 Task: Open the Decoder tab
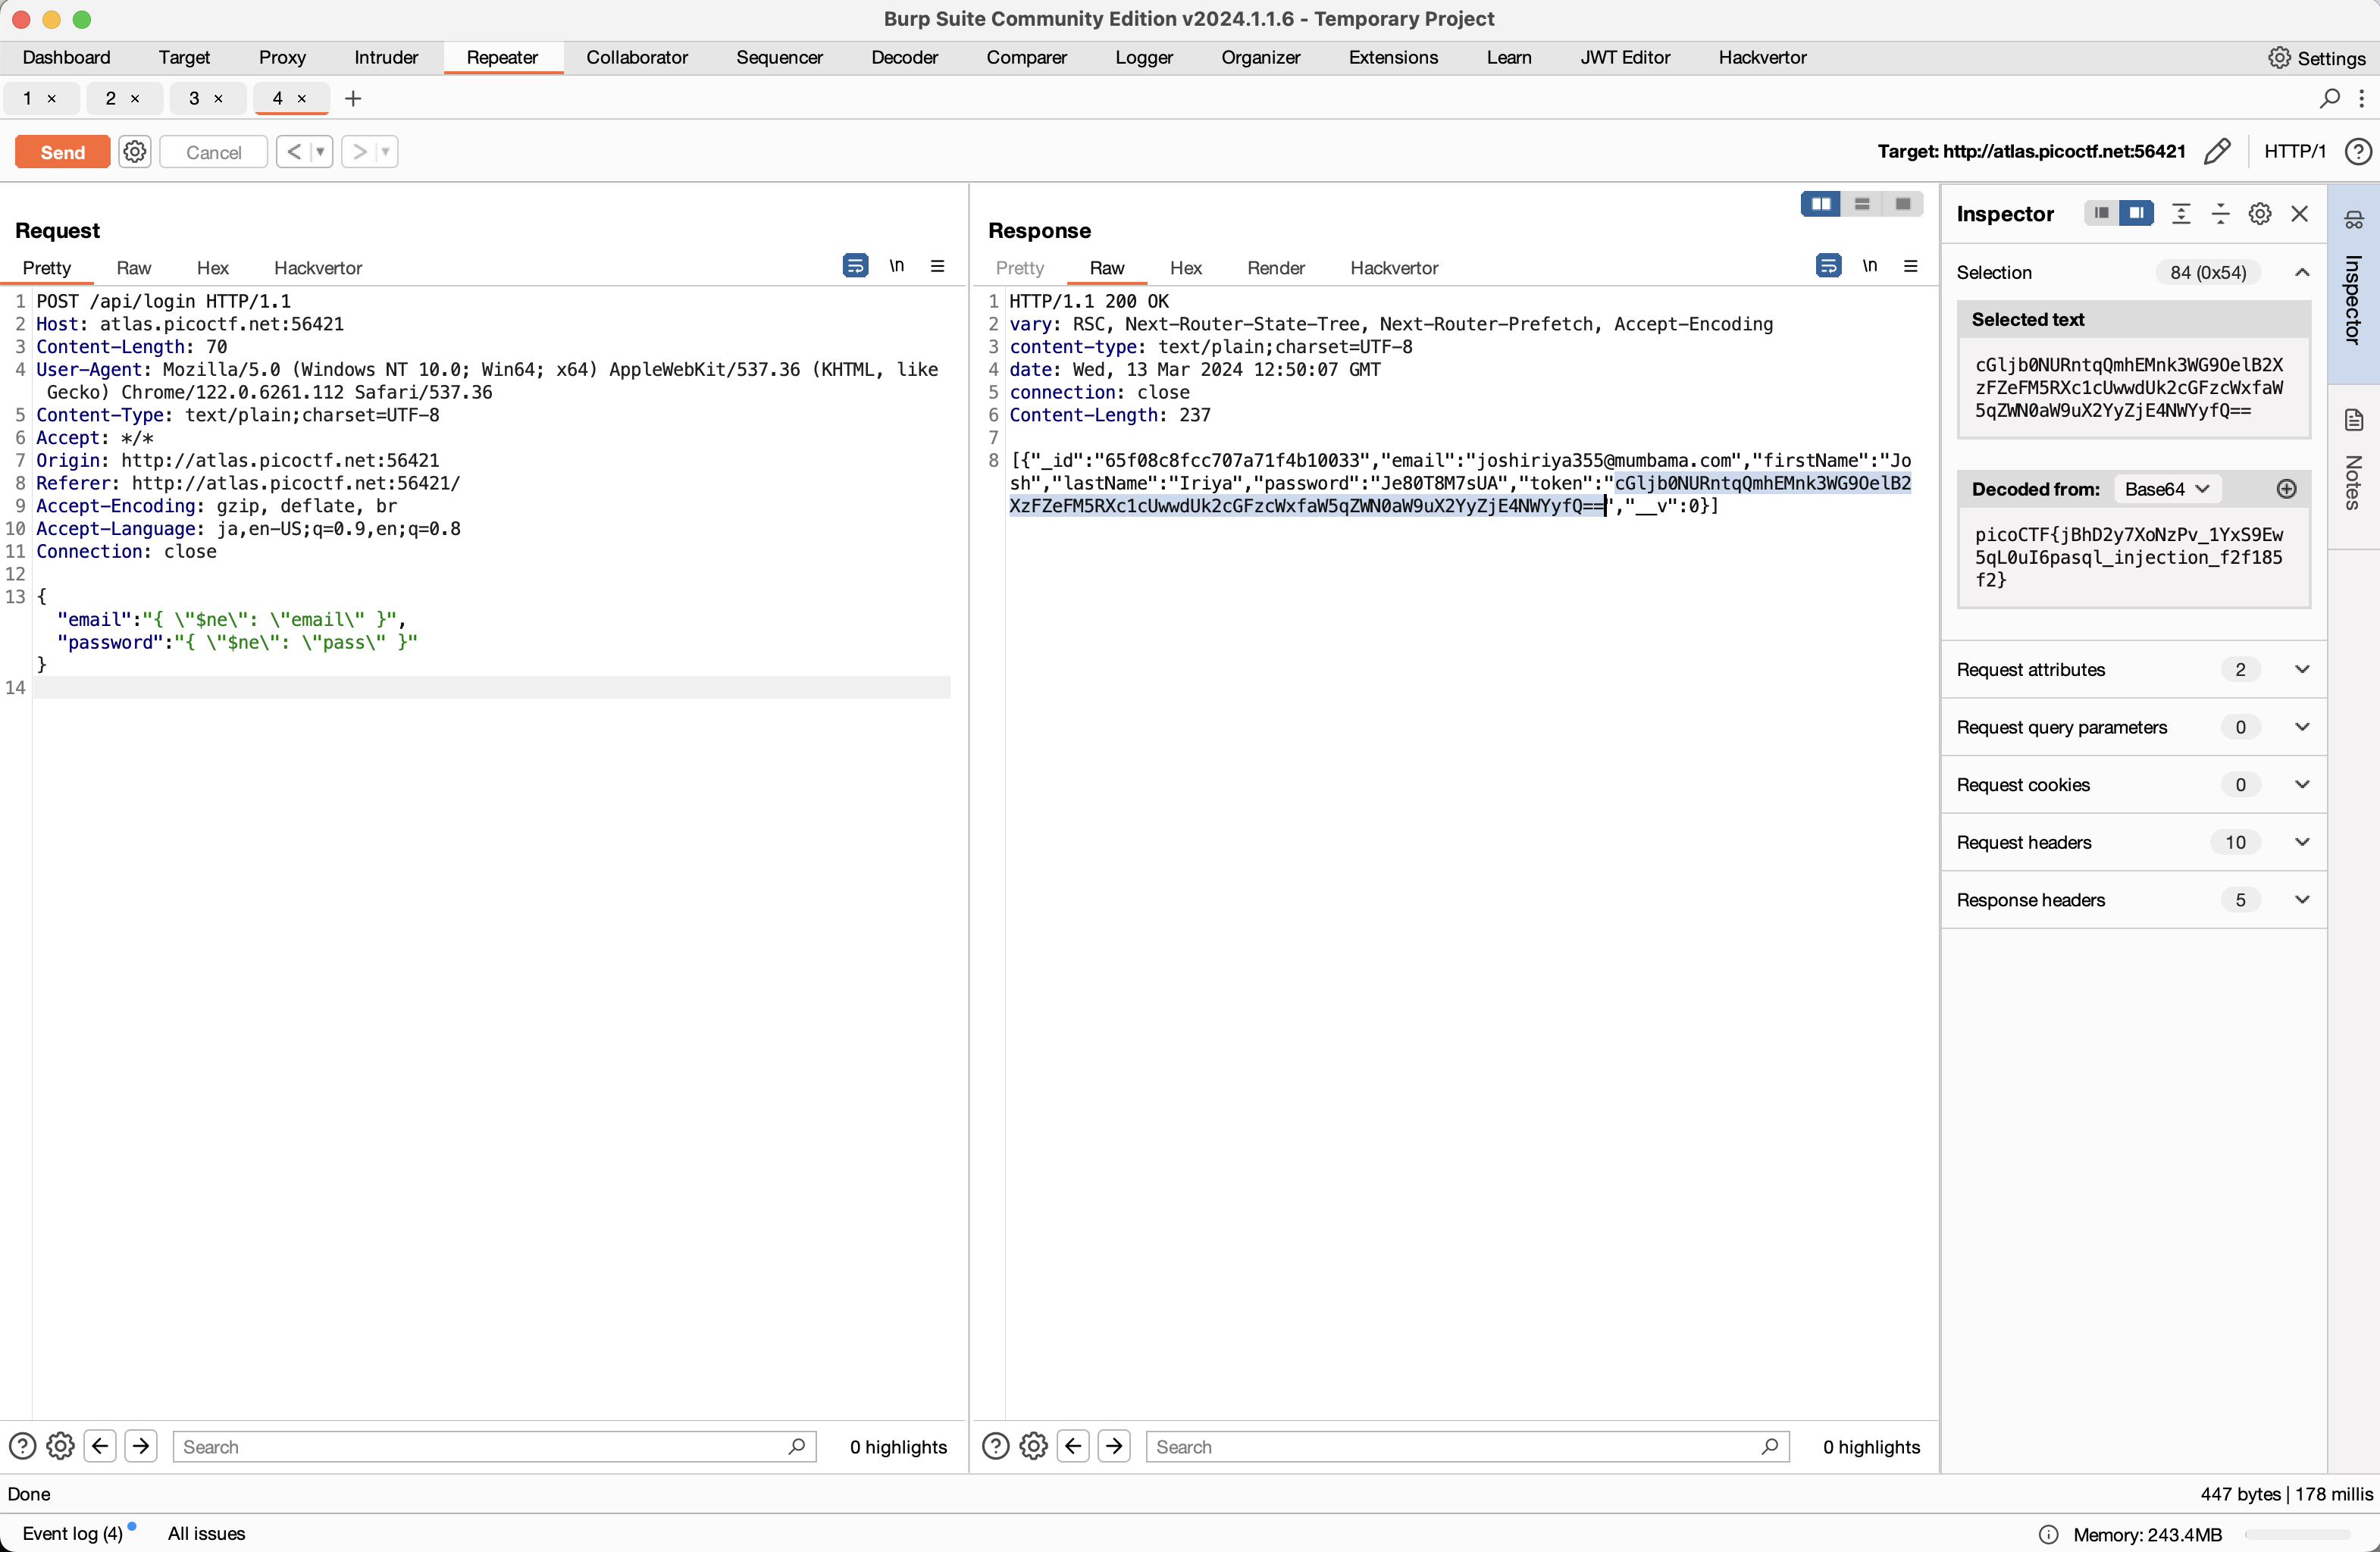(904, 57)
